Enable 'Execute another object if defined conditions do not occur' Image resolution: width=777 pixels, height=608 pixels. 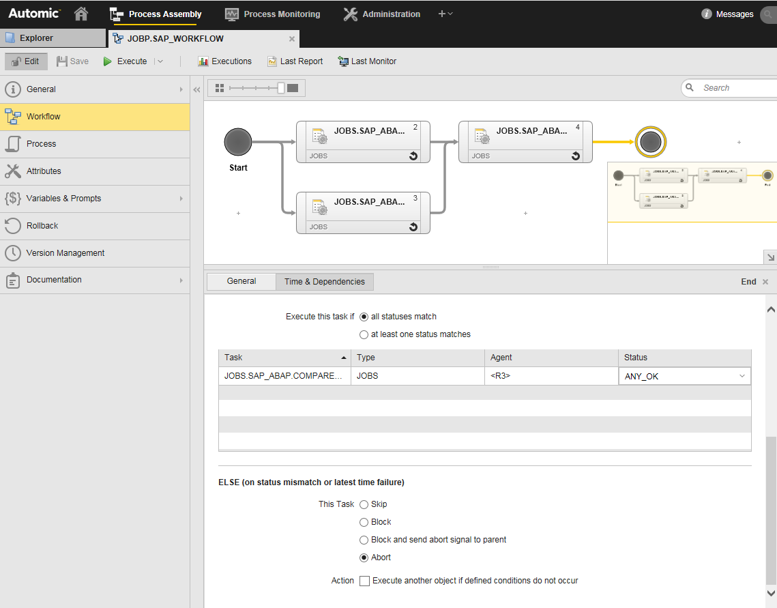pos(364,581)
